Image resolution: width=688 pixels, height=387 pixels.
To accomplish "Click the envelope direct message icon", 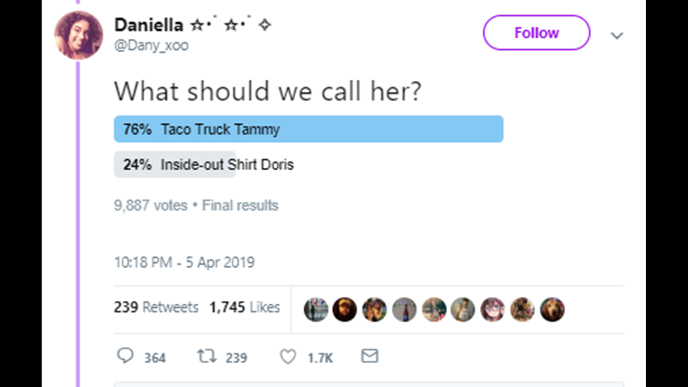I will [x=369, y=356].
